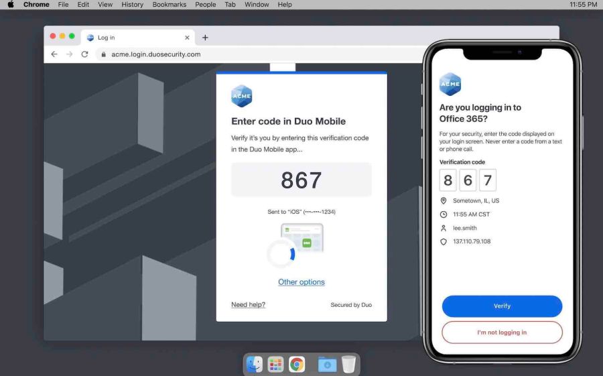Click Sometown, IL, US location text
Viewport: 603px width, 376px height.
pos(476,201)
